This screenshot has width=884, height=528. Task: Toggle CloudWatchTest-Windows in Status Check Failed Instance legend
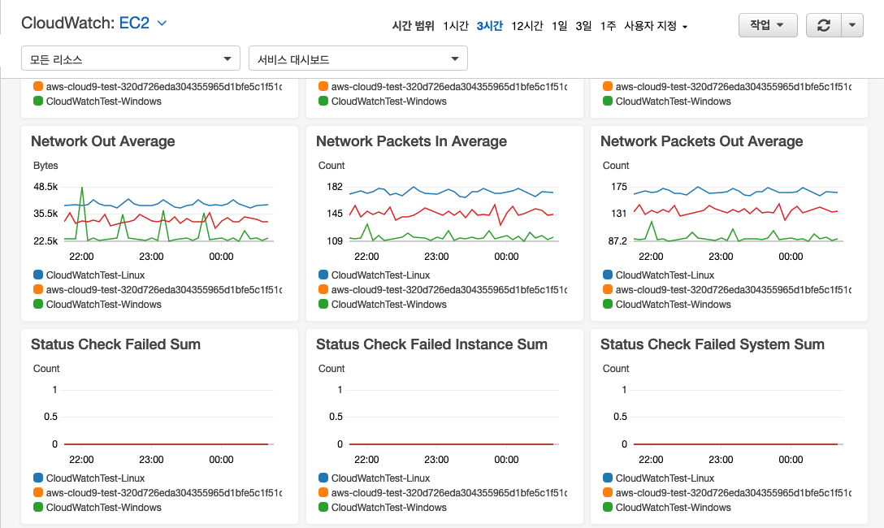point(388,508)
